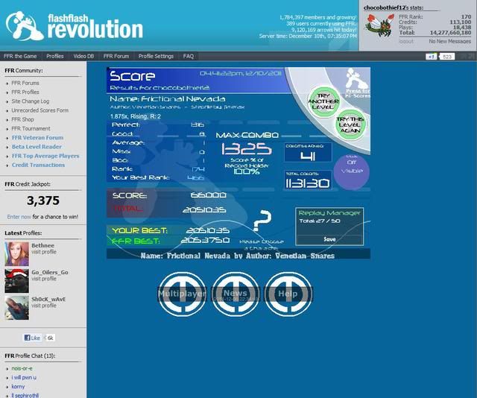The image size is (477, 398).
Task: Open the Profile Settings menu item
Action: 156,56
